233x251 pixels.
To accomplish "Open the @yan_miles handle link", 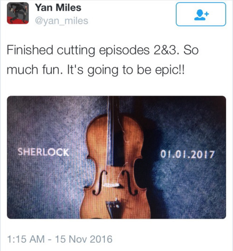I will coord(62,21).
